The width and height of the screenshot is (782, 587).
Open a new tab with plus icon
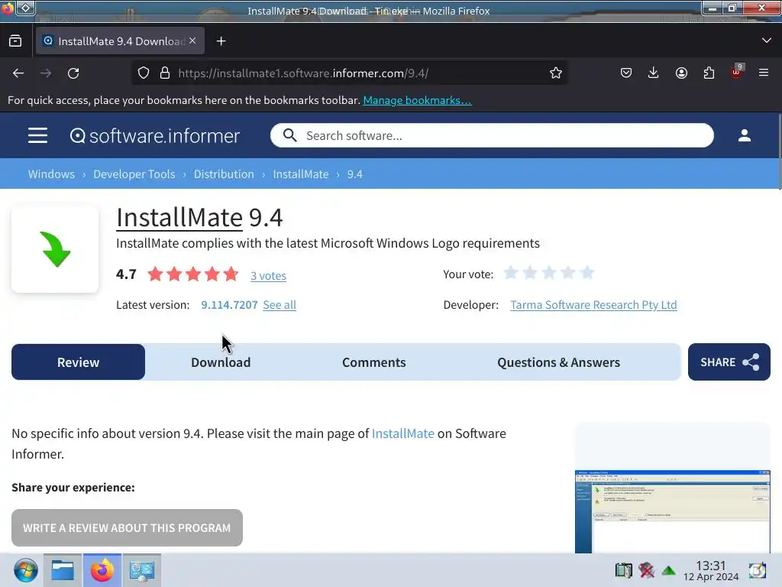click(221, 41)
